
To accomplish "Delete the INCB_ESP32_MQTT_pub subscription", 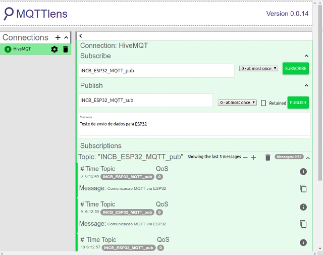I will 268,157.
